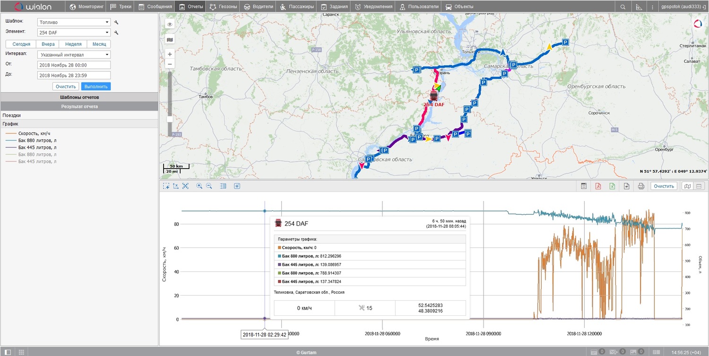Zoom out the map with minus button
This screenshot has height=356, width=709.
tap(170, 64)
